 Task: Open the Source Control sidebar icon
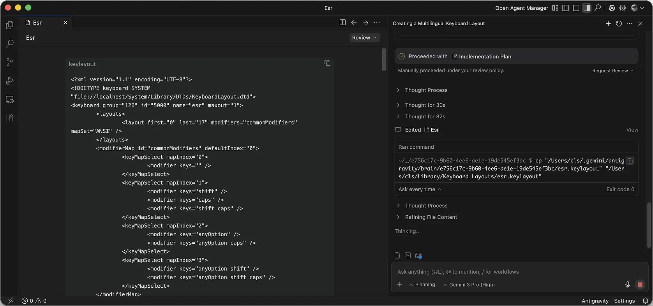click(10, 62)
